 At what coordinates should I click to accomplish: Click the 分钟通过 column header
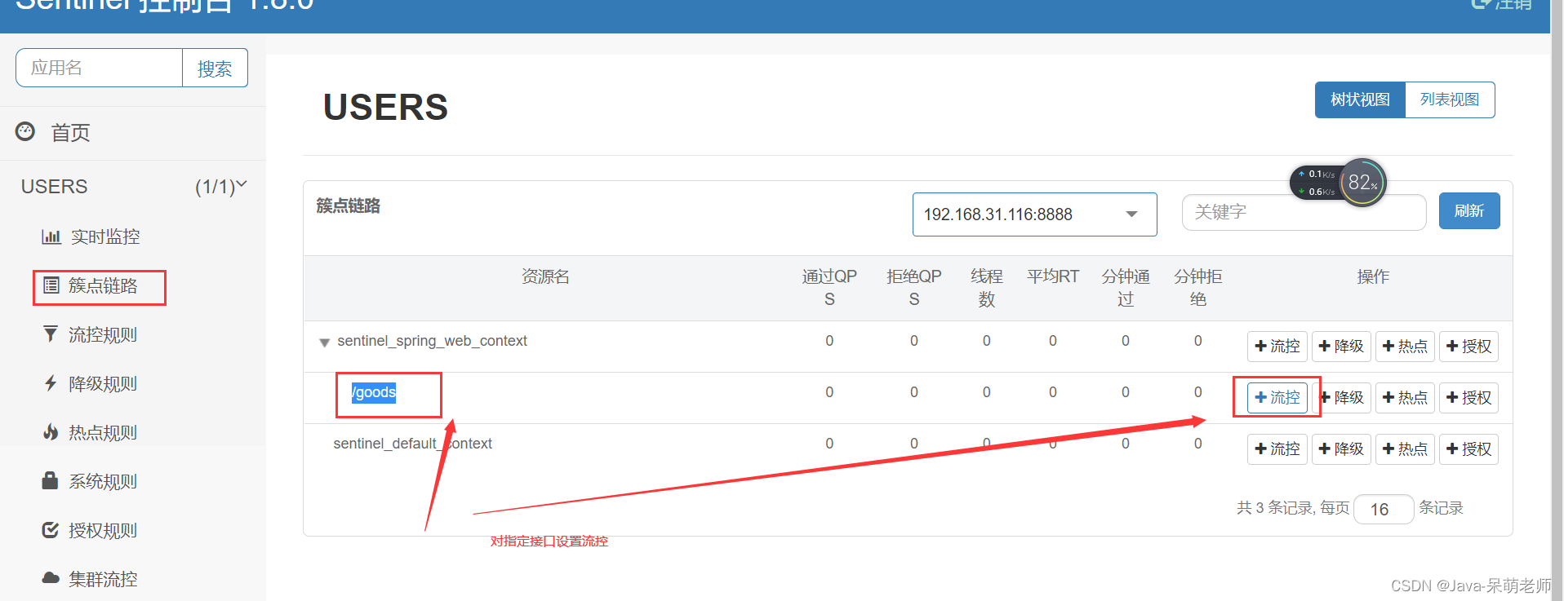1126,288
